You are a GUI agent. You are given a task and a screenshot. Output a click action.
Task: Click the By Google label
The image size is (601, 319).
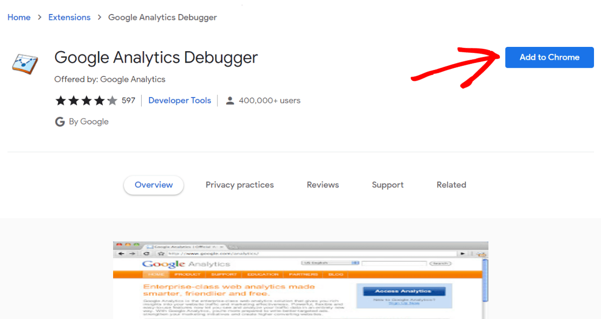pos(88,122)
